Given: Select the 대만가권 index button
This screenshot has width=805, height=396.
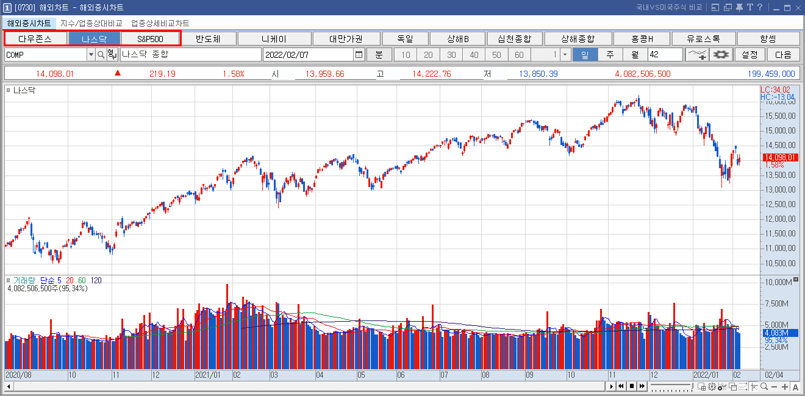Looking at the screenshot, I should [x=346, y=39].
